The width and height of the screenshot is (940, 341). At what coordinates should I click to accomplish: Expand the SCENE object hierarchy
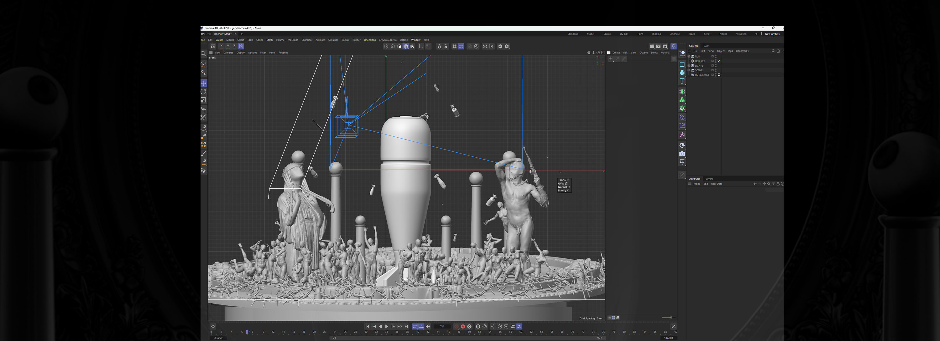pos(689,70)
